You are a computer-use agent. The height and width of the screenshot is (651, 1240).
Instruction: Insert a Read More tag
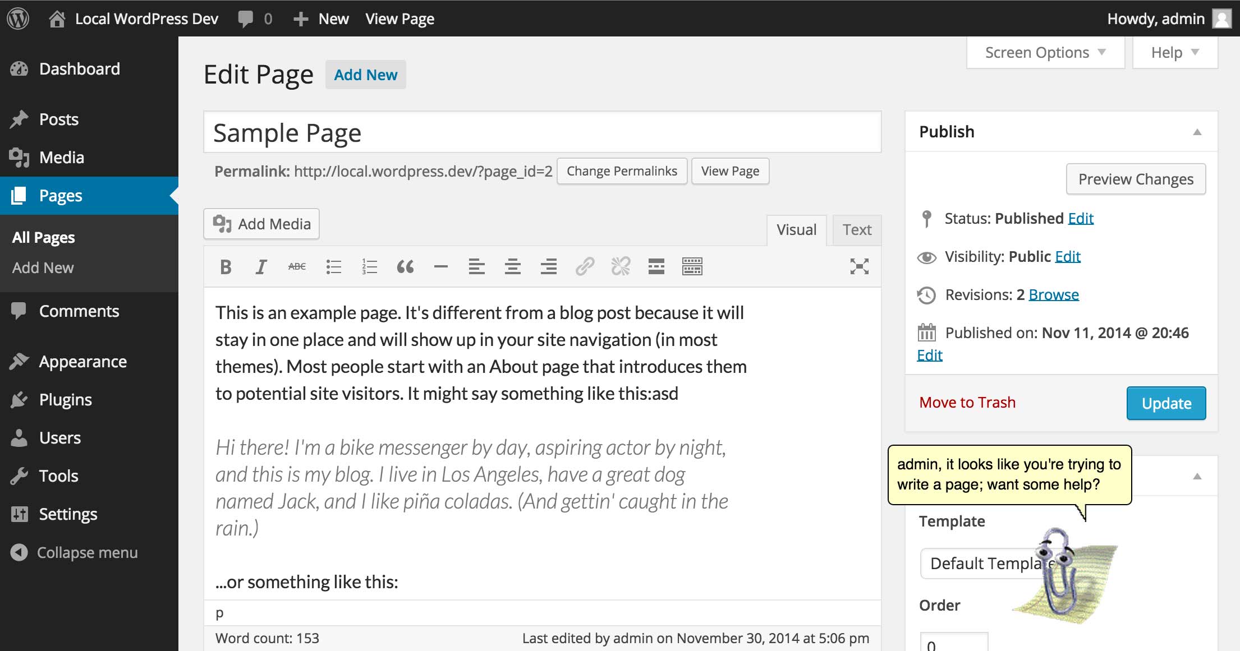[656, 266]
